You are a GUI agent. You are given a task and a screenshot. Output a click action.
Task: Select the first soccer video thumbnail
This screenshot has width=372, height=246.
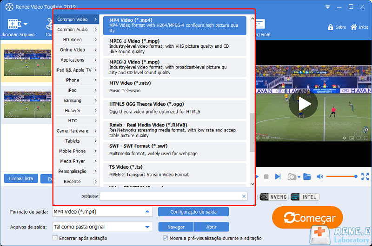[x=27, y=63]
